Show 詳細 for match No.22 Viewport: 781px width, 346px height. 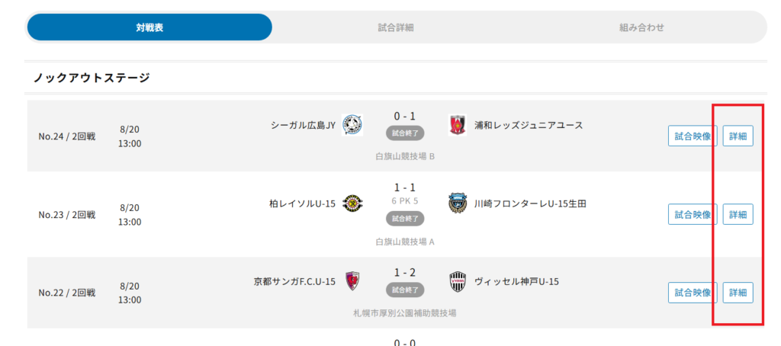738,293
